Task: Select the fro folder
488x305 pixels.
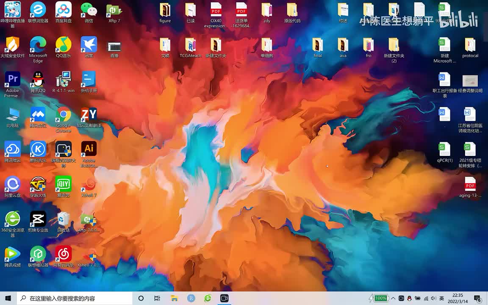Action: click(369, 47)
